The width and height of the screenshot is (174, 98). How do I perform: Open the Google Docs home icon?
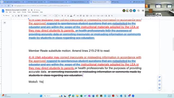pyautogui.click(x=3, y=11)
